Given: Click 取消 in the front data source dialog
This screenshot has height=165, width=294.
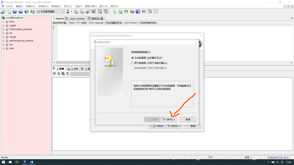Looking at the screenshot, I should tap(188, 119).
